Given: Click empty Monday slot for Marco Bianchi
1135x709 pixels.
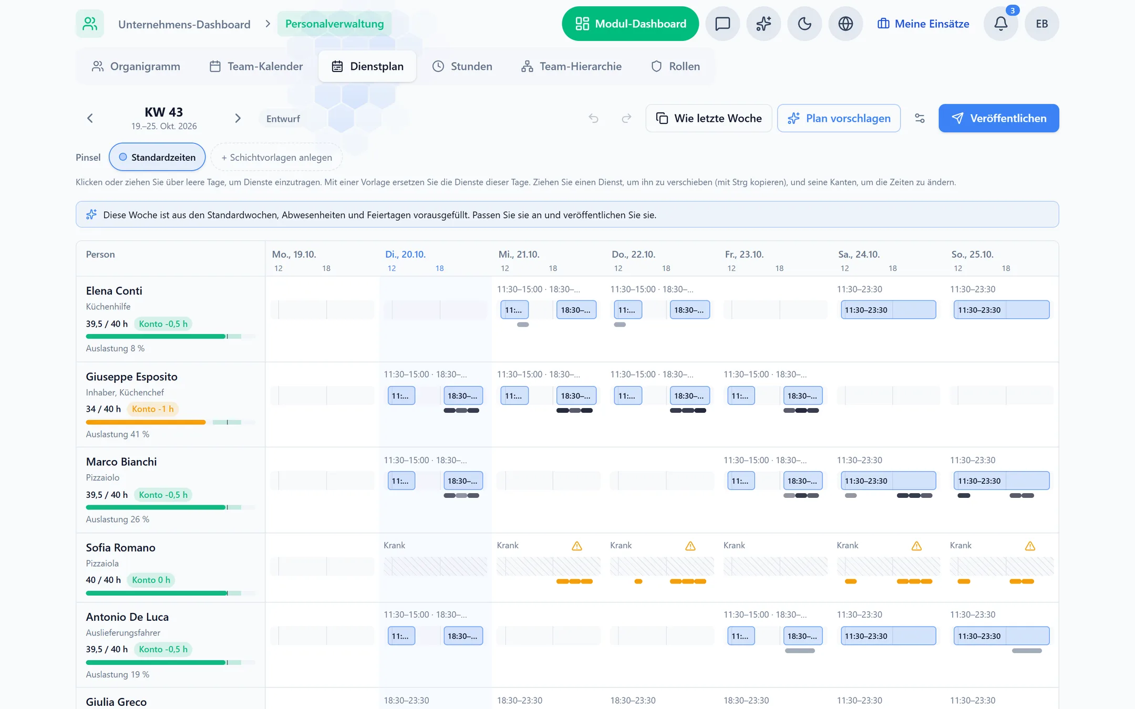Looking at the screenshot, I should pyautogui.click(x=322, y=481).
